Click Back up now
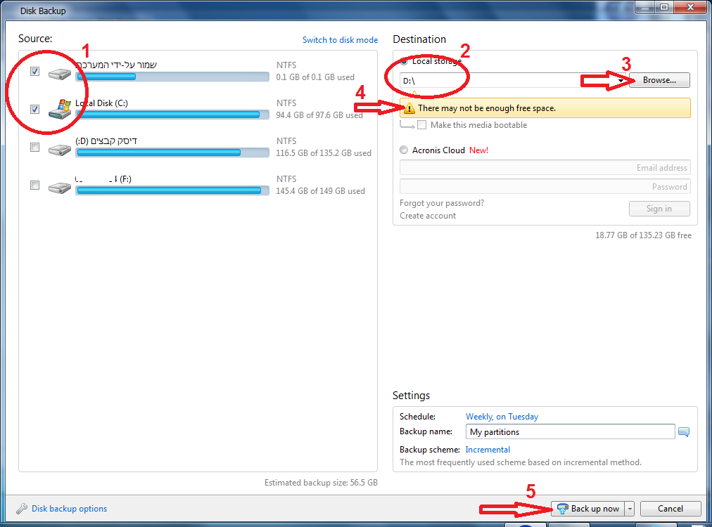712x527 pixels. (x=588, y=509)
